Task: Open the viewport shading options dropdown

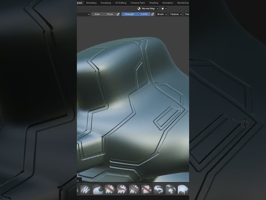Action: (x=164, y=8)
